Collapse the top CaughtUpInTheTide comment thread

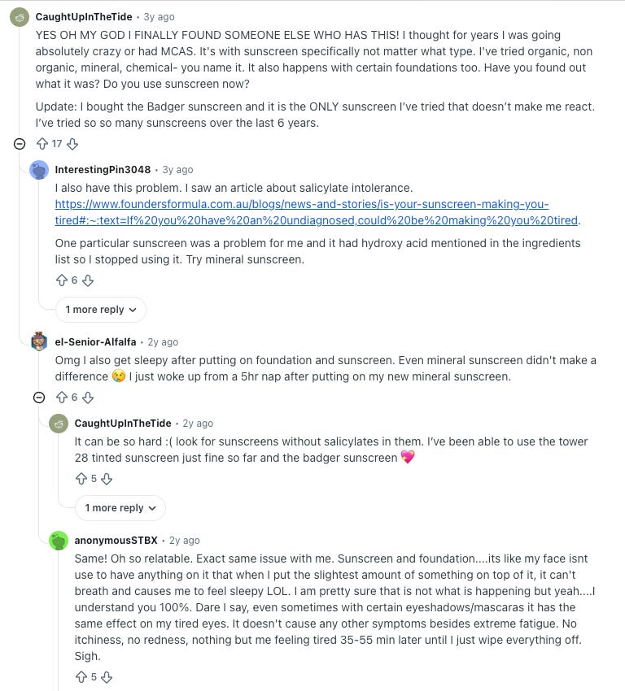coord(20,144)
